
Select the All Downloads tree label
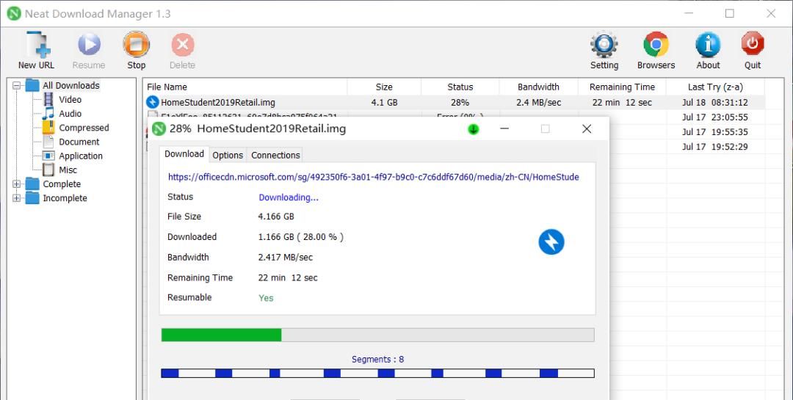click(70, 85)
